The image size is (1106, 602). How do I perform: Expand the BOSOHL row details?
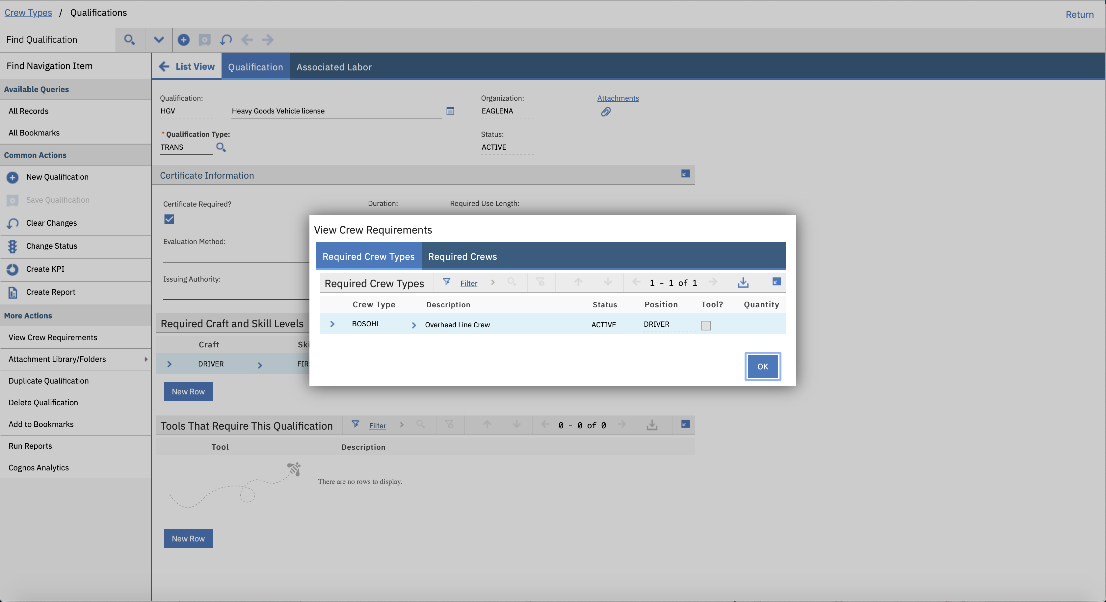[x=332, y=324]
